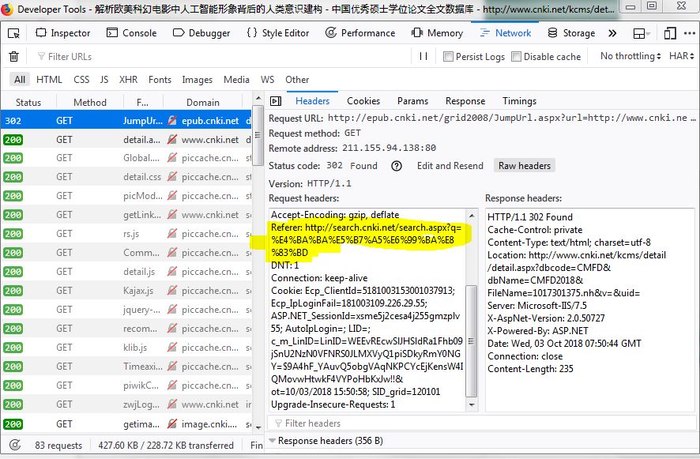This screenshot has height=459, width=700.
Task: Click insecure lock icon on getima... row
Action: pos(172,423)
